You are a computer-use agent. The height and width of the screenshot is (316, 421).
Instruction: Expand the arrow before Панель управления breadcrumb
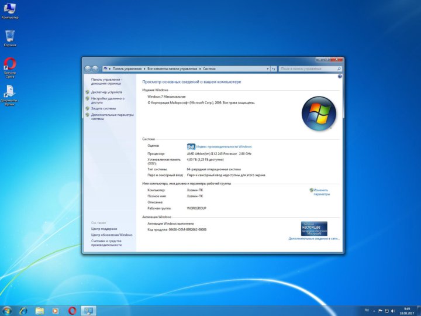(110, 69)
